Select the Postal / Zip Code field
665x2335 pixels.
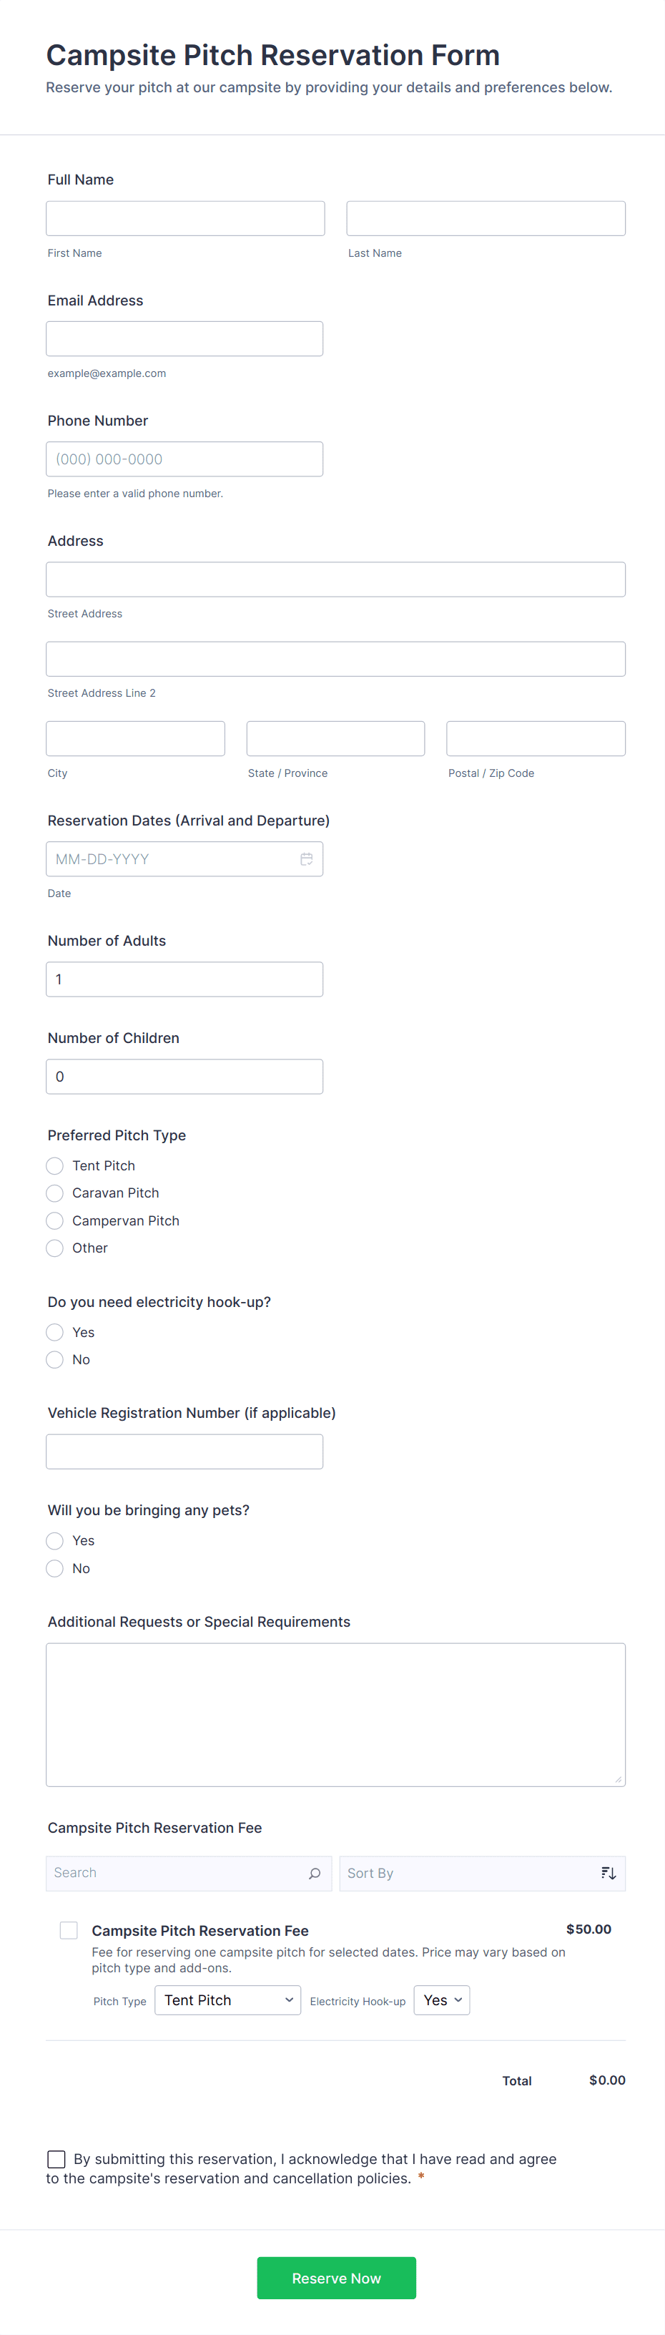coord(536,738)
